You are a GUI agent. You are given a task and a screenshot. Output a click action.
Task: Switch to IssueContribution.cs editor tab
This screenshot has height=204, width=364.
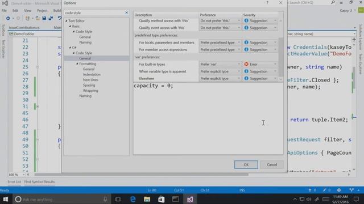(x=24, y=28)
